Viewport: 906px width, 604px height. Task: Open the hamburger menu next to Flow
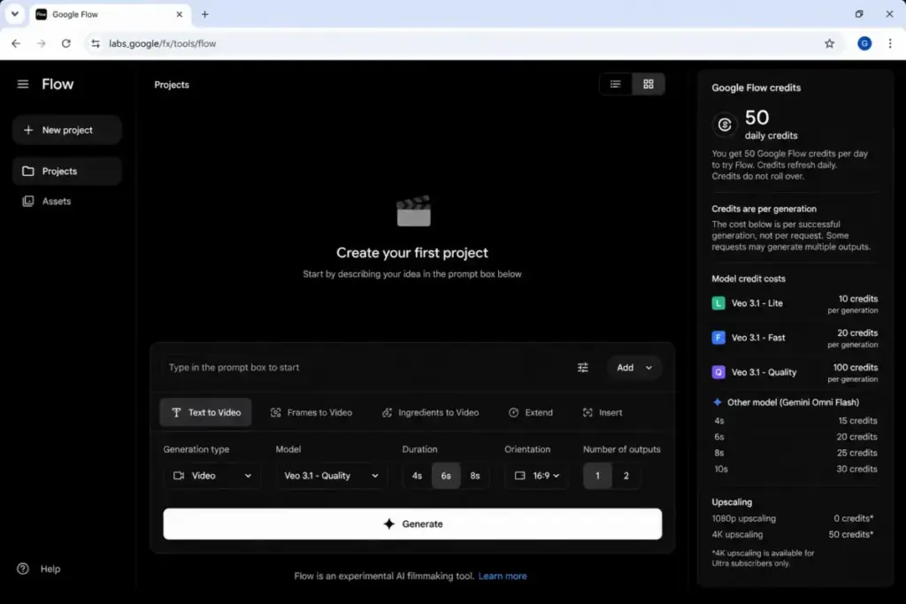pyautogui.click(x=22, y=84)
